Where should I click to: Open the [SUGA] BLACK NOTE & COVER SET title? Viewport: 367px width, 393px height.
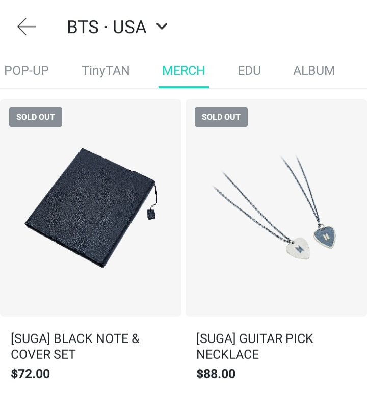(x=75, y=347)
